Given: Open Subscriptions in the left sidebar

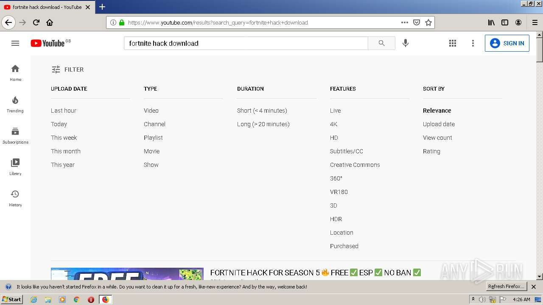Looking at the screenshot, I should [15, 136].
